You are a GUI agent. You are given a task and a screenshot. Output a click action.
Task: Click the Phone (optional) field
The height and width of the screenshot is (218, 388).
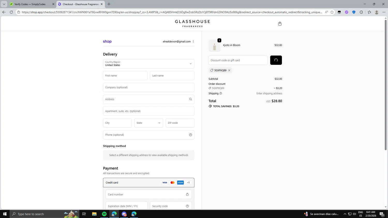pyautogui.click(x=149, y=135)
